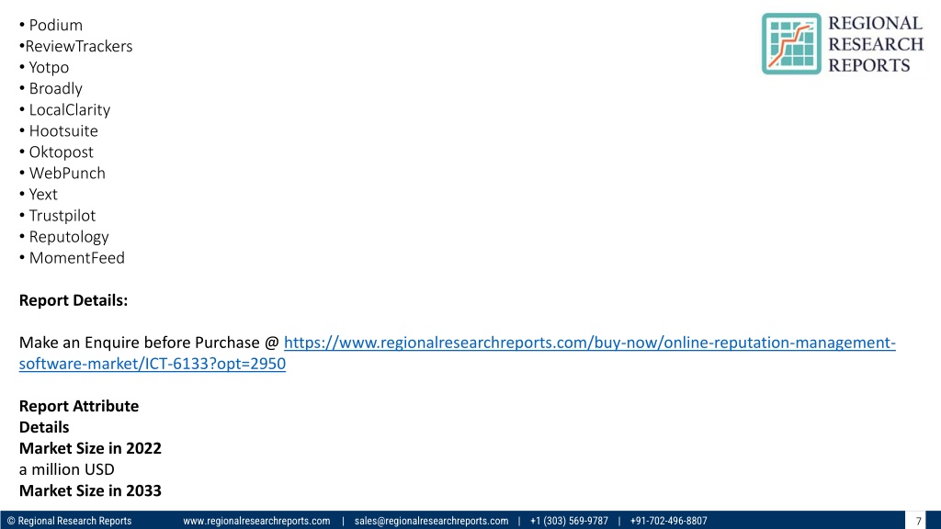Click the Market Size in 2033 label

click(x=90, y=490)
